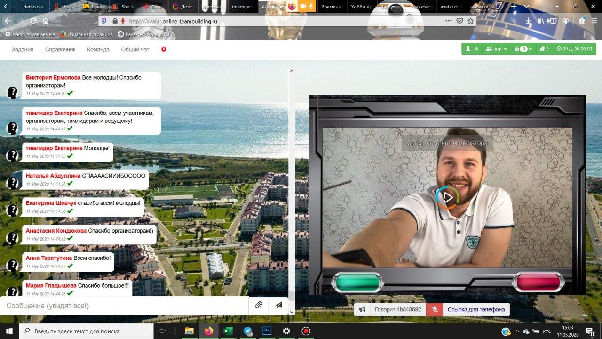Click the paperclip attach file icon
This screenshot has height=339, width=602.
pyautogui.click(x=258, y=305)
